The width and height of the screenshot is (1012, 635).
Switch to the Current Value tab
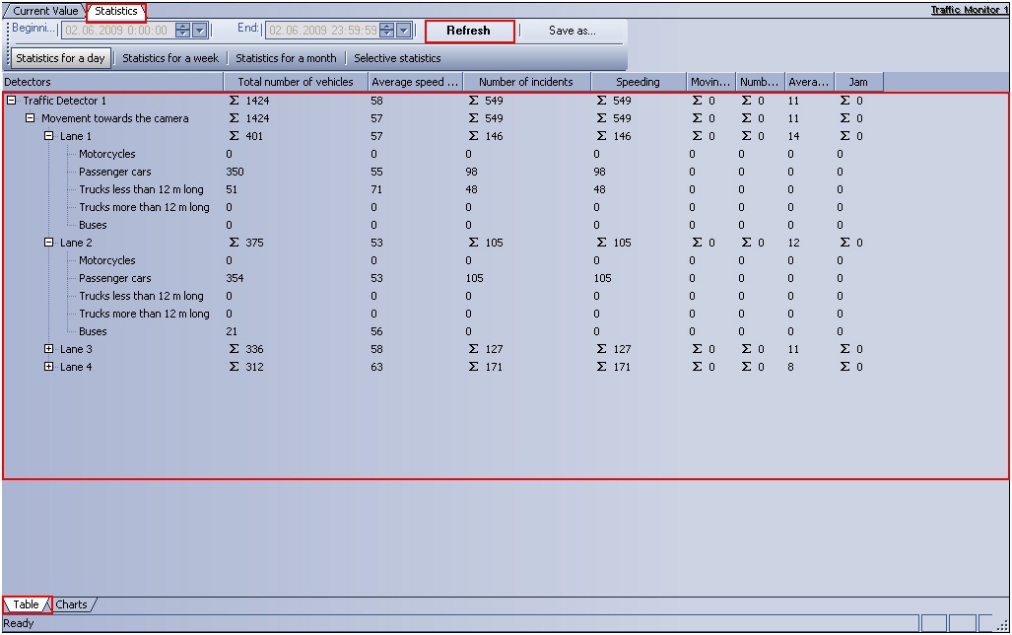(44, 11)
